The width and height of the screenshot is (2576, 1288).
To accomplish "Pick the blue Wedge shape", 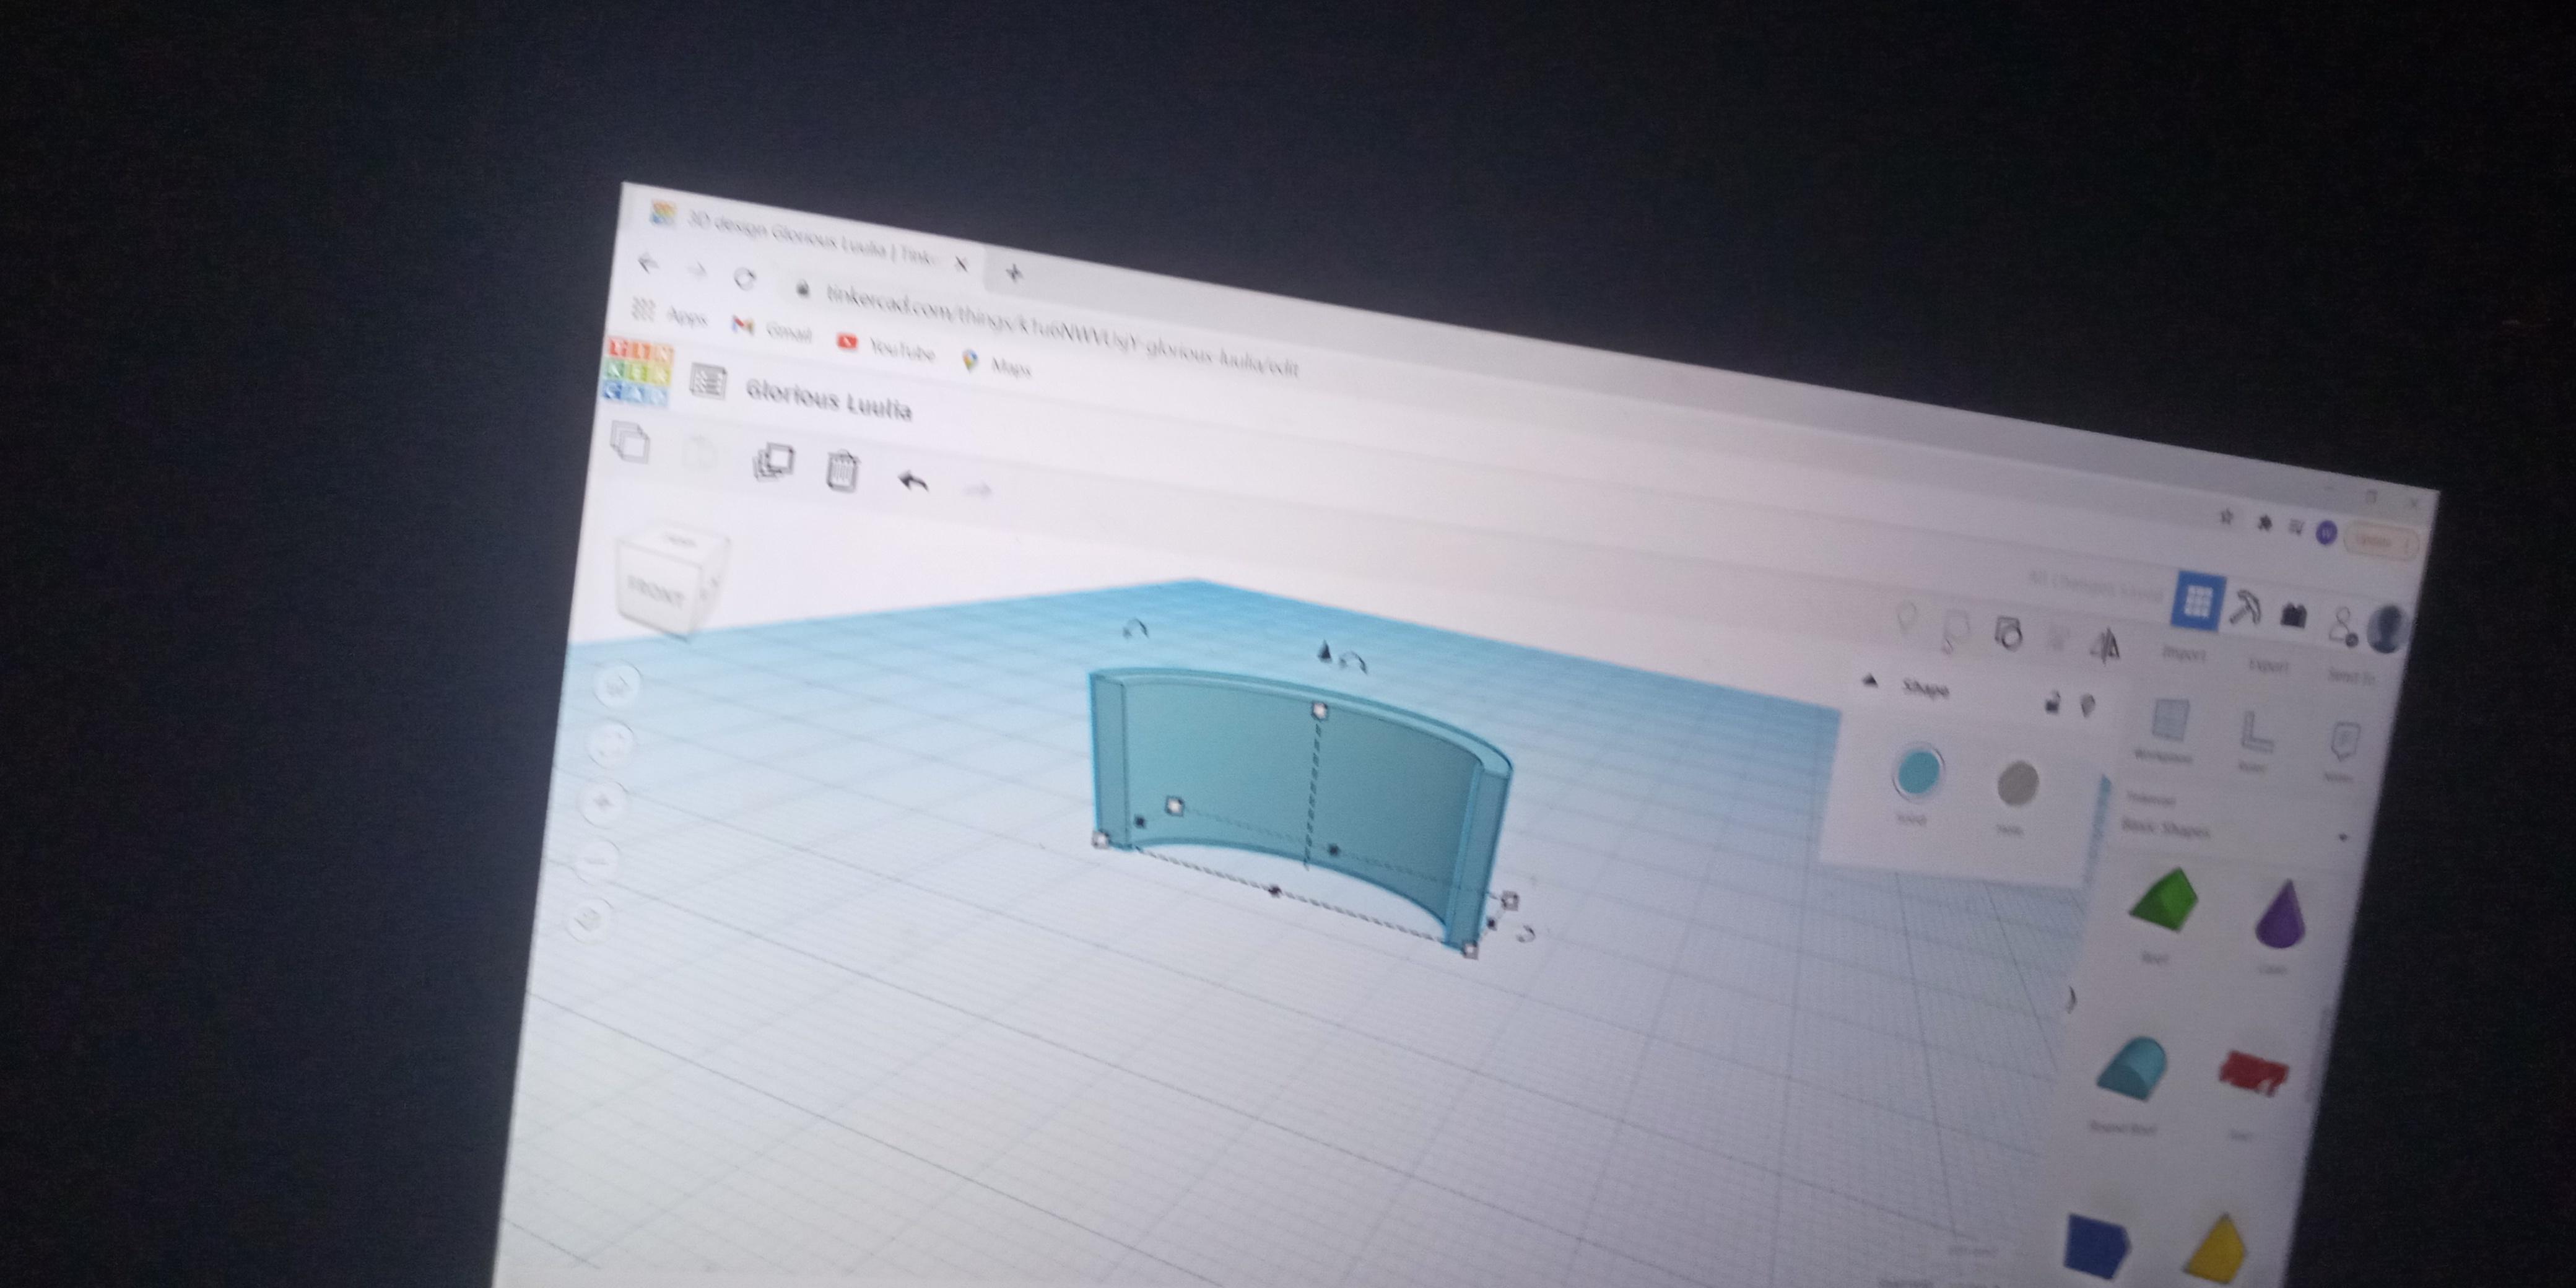I will click(2097, 1246).
